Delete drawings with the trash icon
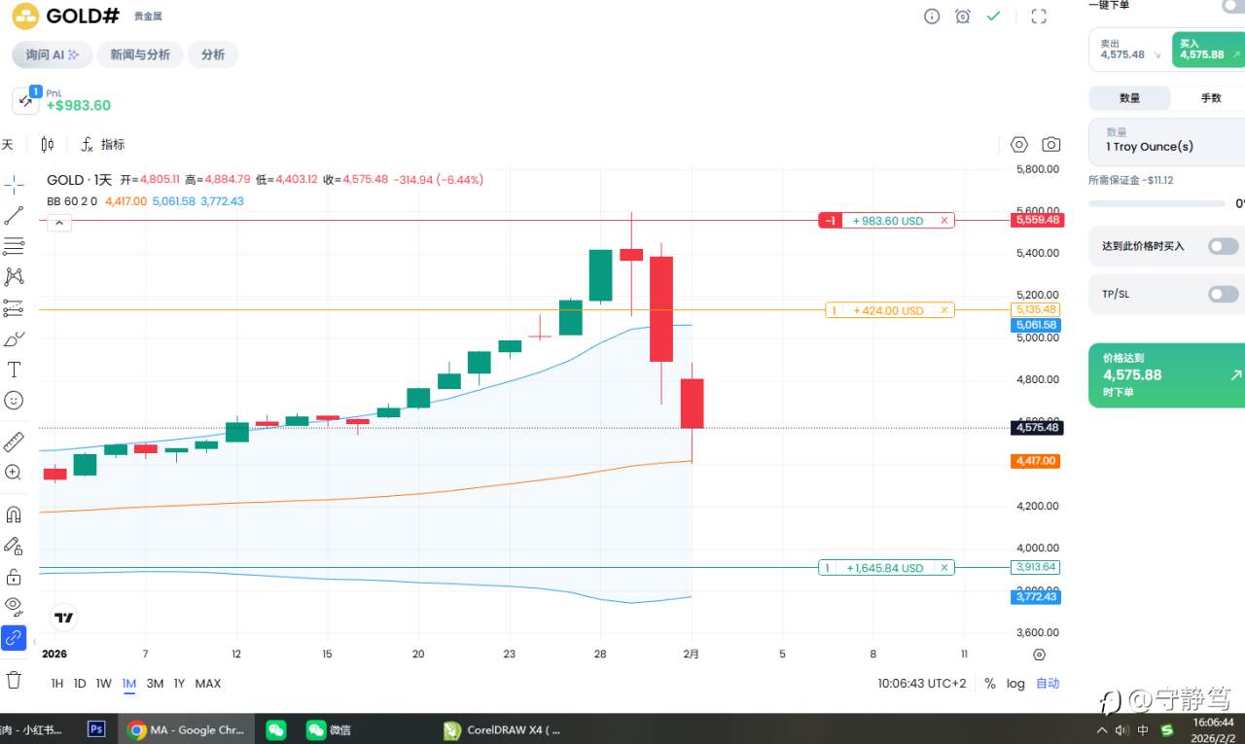 tap(14, 679)
